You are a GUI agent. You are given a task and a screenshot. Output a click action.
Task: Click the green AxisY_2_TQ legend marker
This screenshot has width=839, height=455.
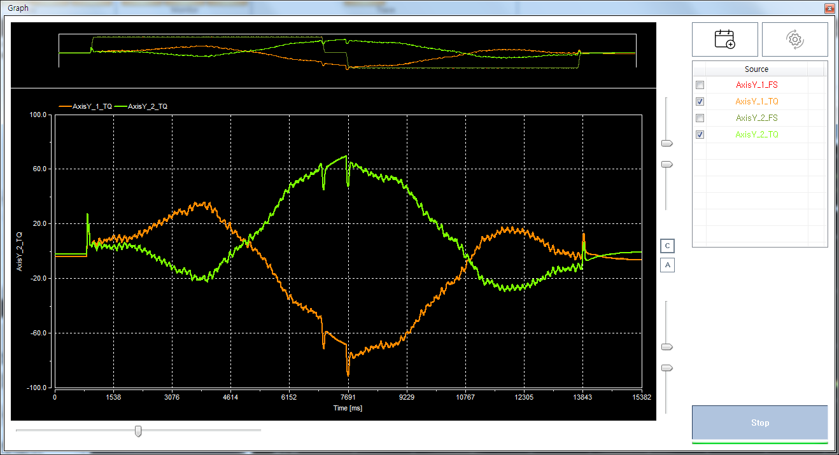tap(120, 107)
